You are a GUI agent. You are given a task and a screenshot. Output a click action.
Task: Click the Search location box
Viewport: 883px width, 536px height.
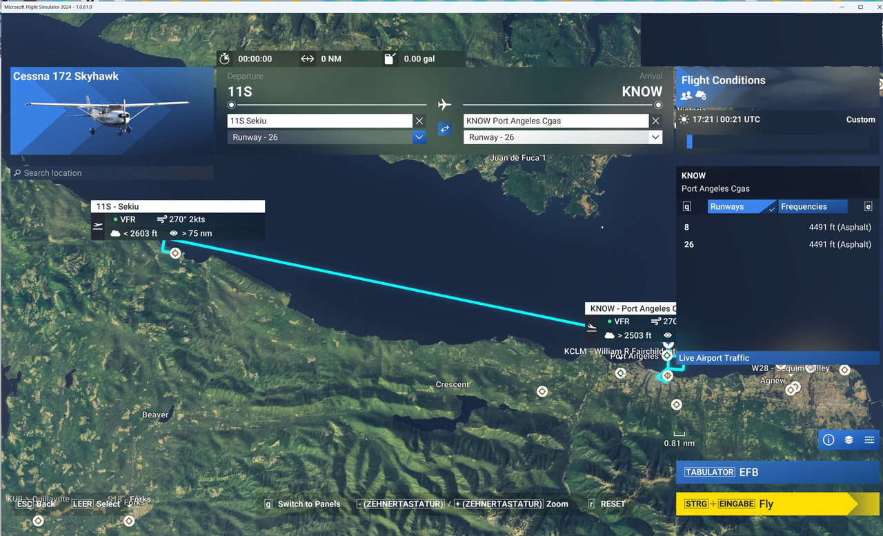click(112, 173)
